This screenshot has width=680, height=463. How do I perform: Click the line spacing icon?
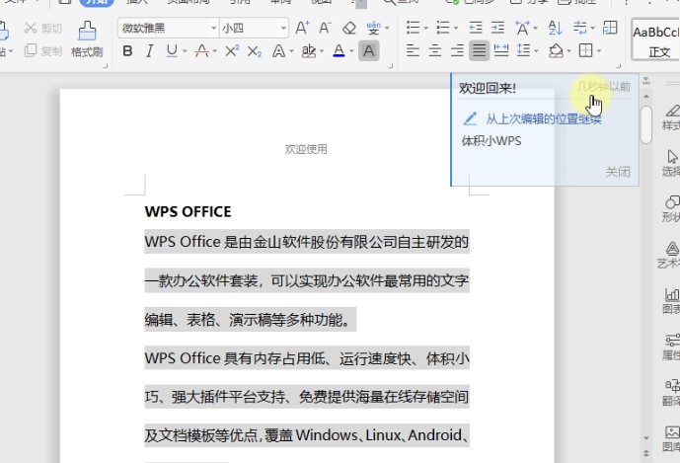(523, 50)
